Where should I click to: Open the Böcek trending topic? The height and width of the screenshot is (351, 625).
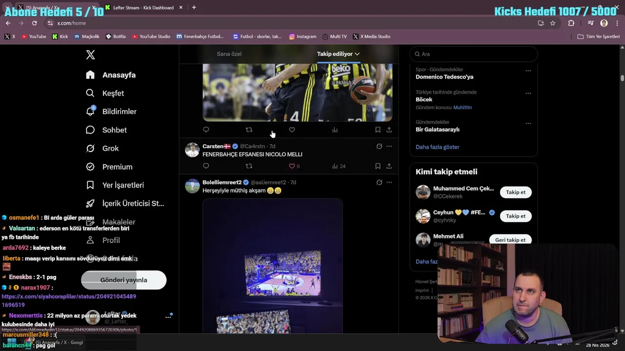(424, 99)
